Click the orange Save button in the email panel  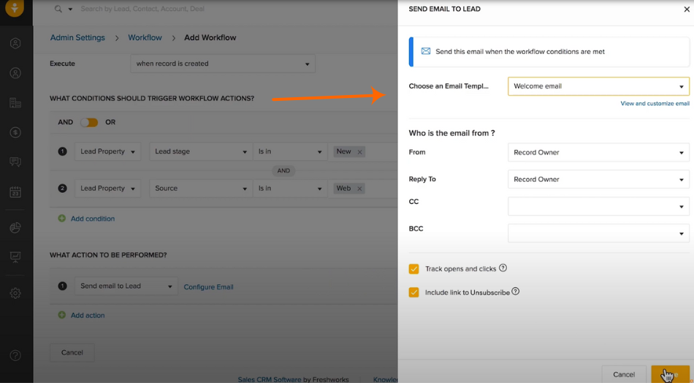[x=670, y=374]
